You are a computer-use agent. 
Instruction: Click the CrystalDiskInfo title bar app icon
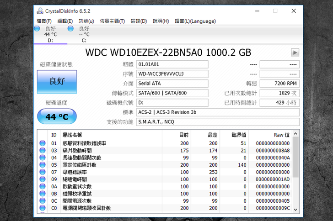click(x=40, y=11)
